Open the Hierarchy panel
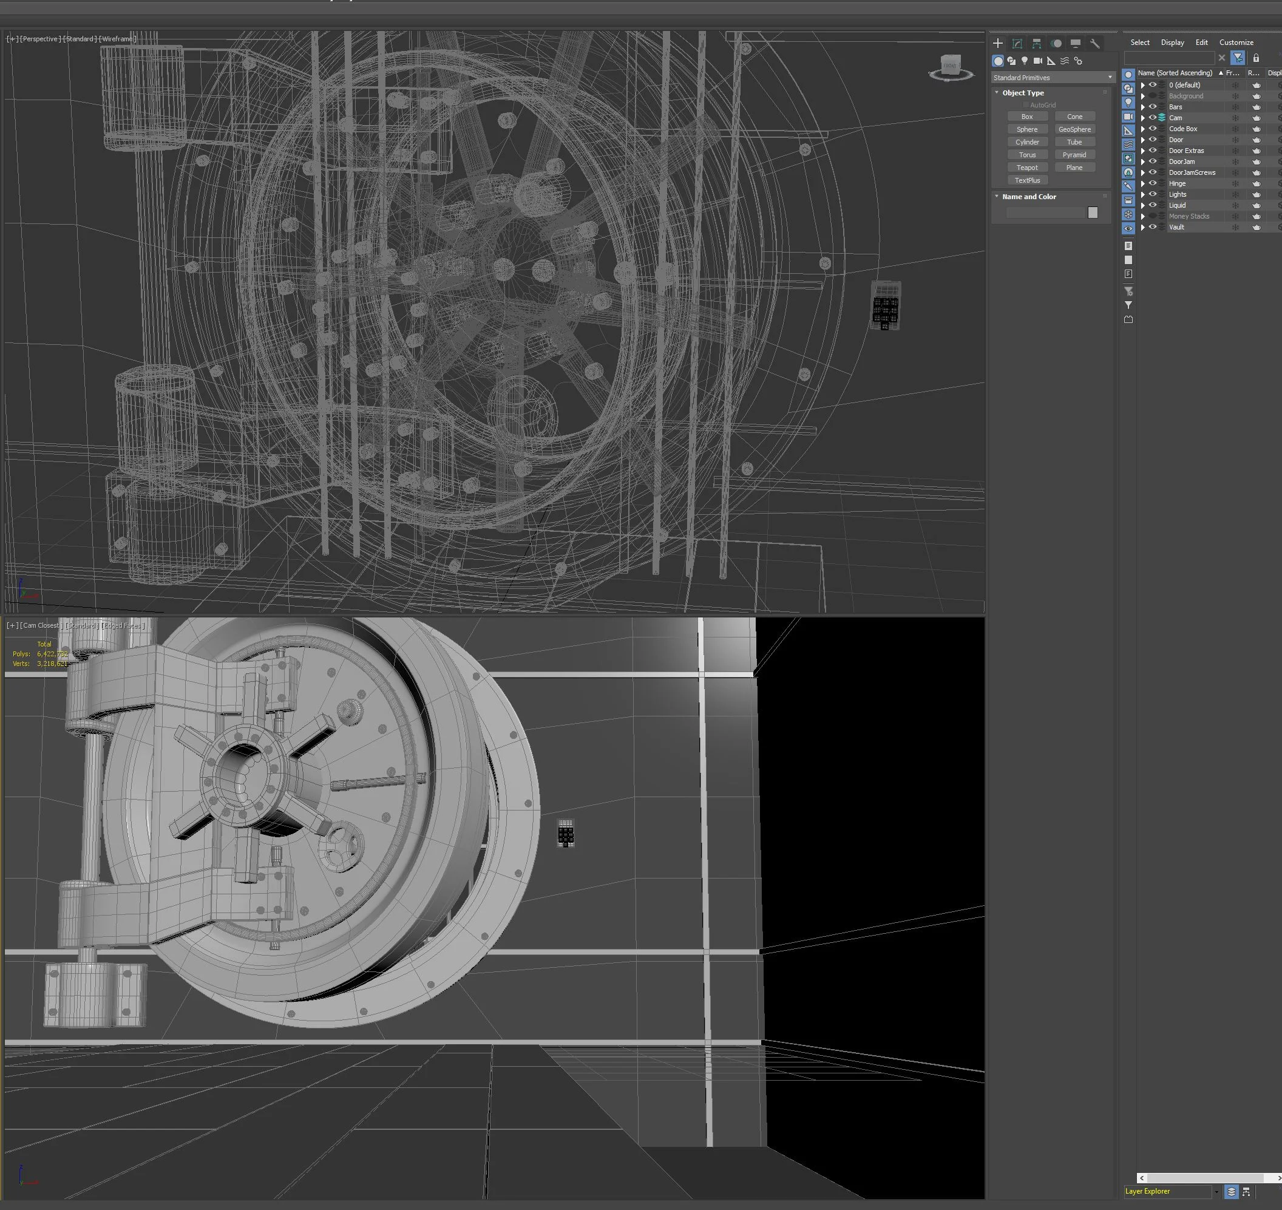Image resolution: width=1282 pixels, height=1210 pixels. coord(1037,43)
